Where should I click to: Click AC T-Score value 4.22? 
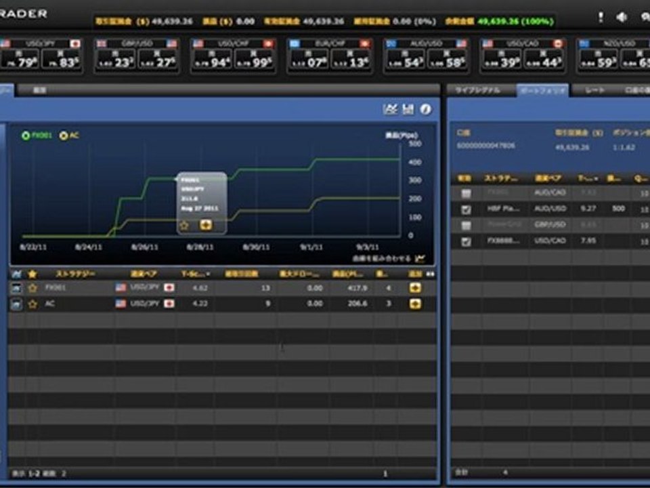pyautogui.click(x=200, y=304)
